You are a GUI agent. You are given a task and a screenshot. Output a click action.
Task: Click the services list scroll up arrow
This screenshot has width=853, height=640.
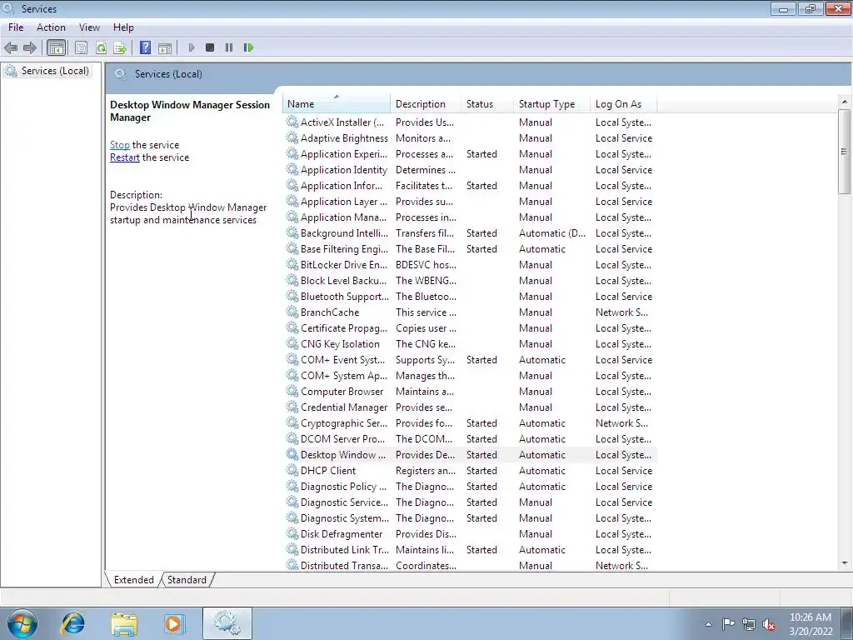[845, 102]
